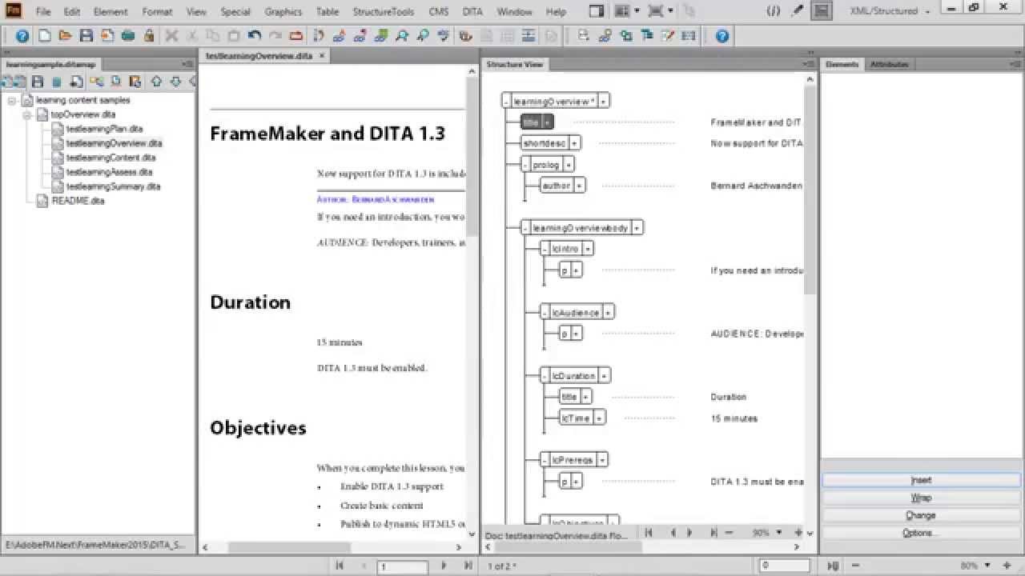Go to first page in bottom status bar
This screenshot has height=576, width=1025.
point(340,566)
